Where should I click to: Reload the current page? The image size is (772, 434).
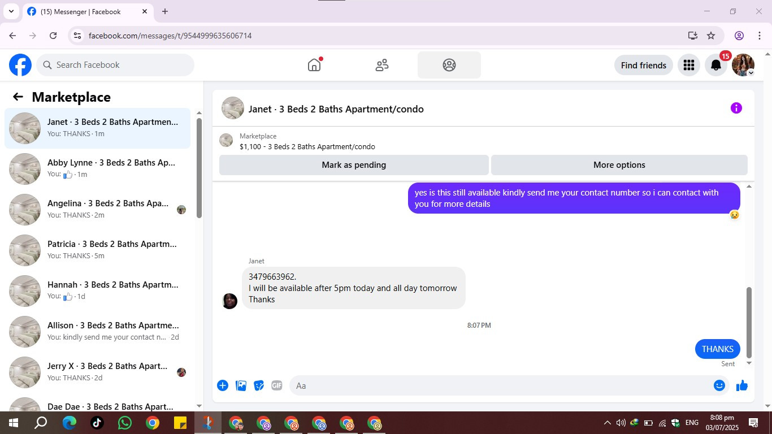(53, 36)
